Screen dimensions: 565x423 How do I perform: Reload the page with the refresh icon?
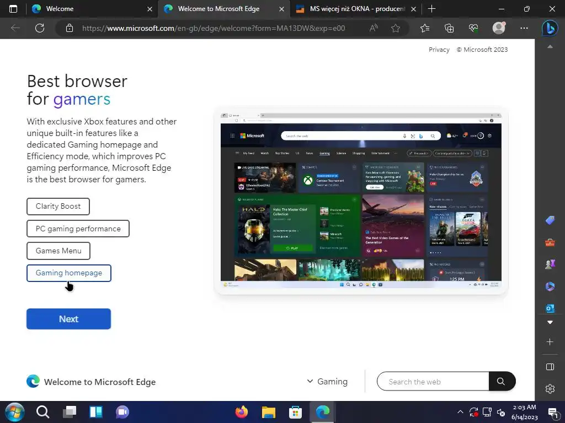click(40, 28)
